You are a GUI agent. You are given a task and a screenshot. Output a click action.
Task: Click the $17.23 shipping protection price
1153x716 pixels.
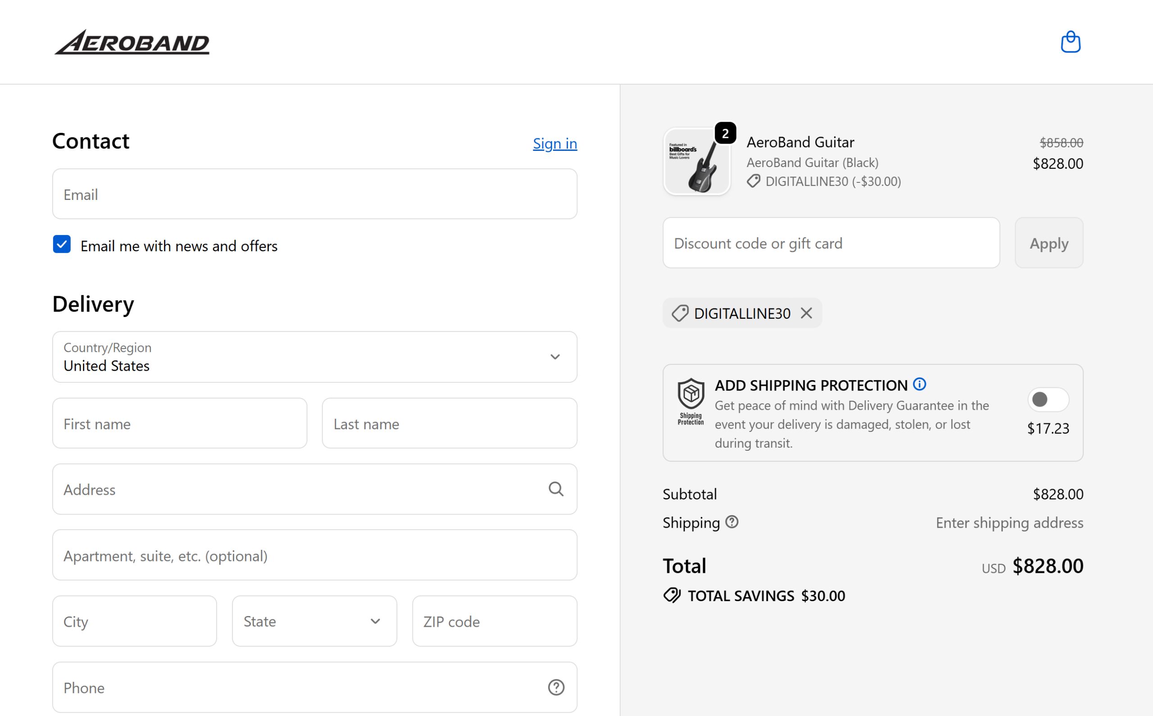[1048, 428]
